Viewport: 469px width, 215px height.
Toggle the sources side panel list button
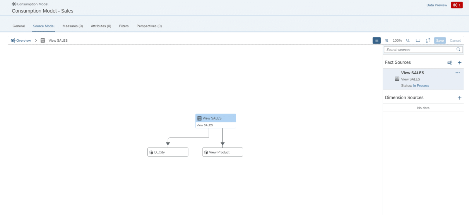point(376,40)
